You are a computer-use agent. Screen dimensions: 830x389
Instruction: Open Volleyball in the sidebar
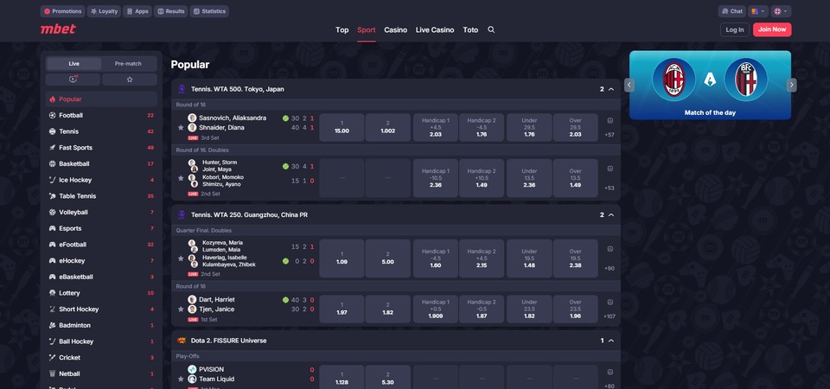(x=102, y=213)
